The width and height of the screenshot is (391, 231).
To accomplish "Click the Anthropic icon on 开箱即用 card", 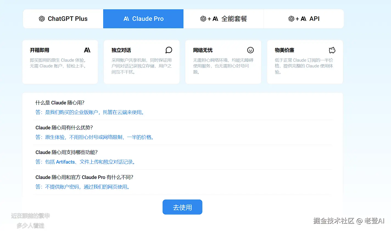I will click(87, 50).
